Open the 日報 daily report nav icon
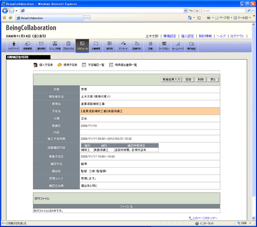Viewport: 257px width, 227px height. coord(151,46)
